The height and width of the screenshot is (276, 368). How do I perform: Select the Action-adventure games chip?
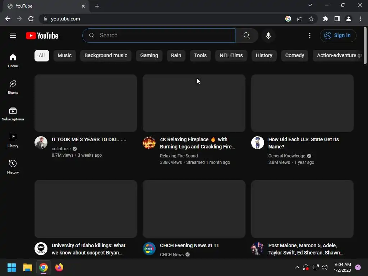[338, 56]
